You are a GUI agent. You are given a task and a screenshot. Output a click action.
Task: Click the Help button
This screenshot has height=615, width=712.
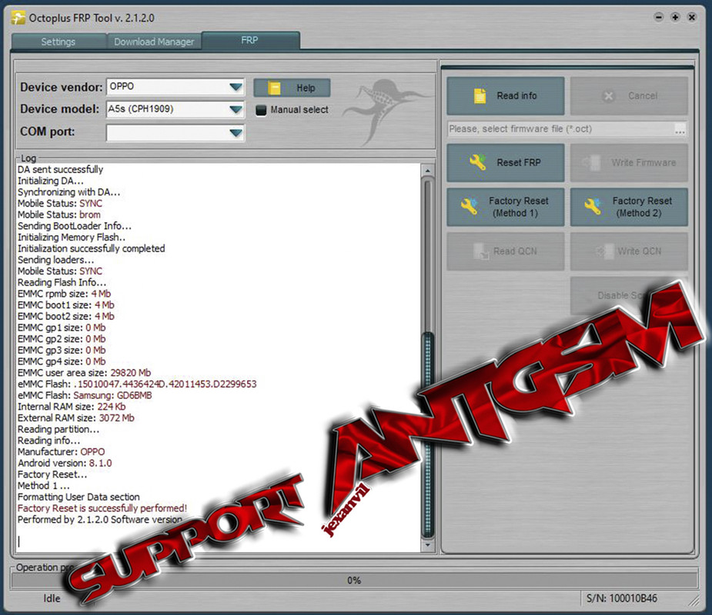292,88
